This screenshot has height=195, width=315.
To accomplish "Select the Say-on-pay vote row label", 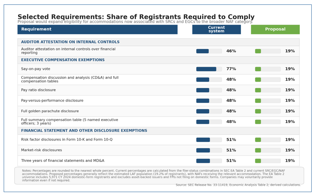I will pos(36,69).
